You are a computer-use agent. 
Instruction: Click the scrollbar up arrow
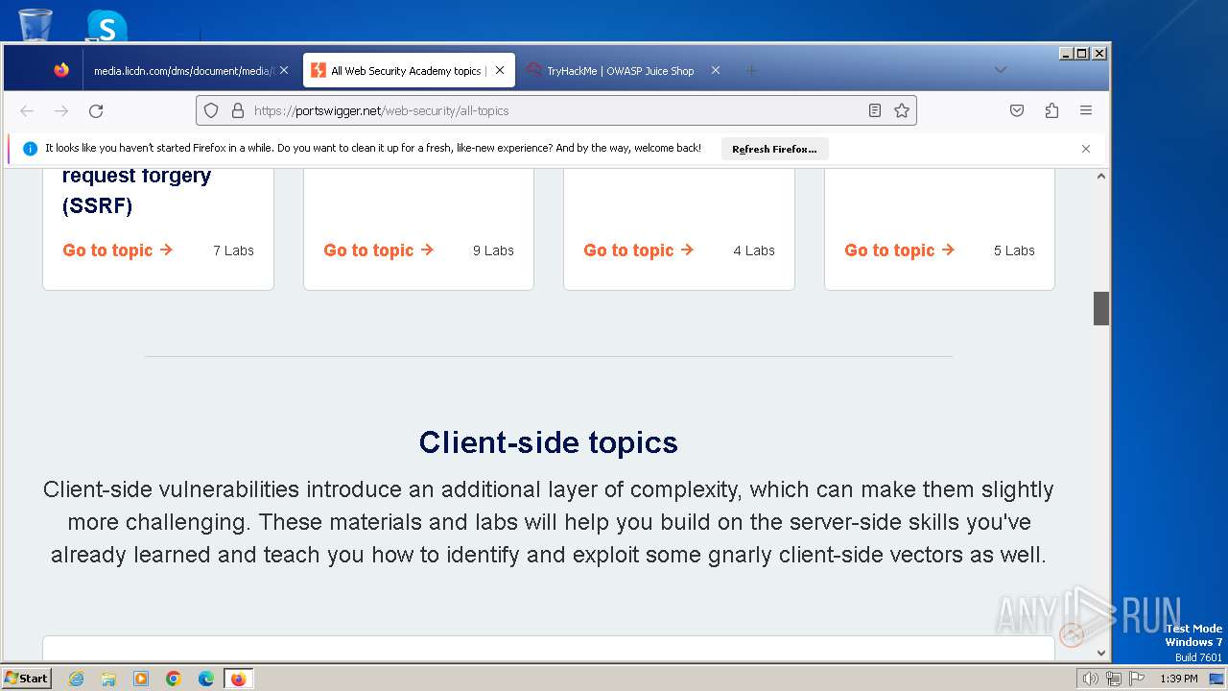pos(1101,176)
